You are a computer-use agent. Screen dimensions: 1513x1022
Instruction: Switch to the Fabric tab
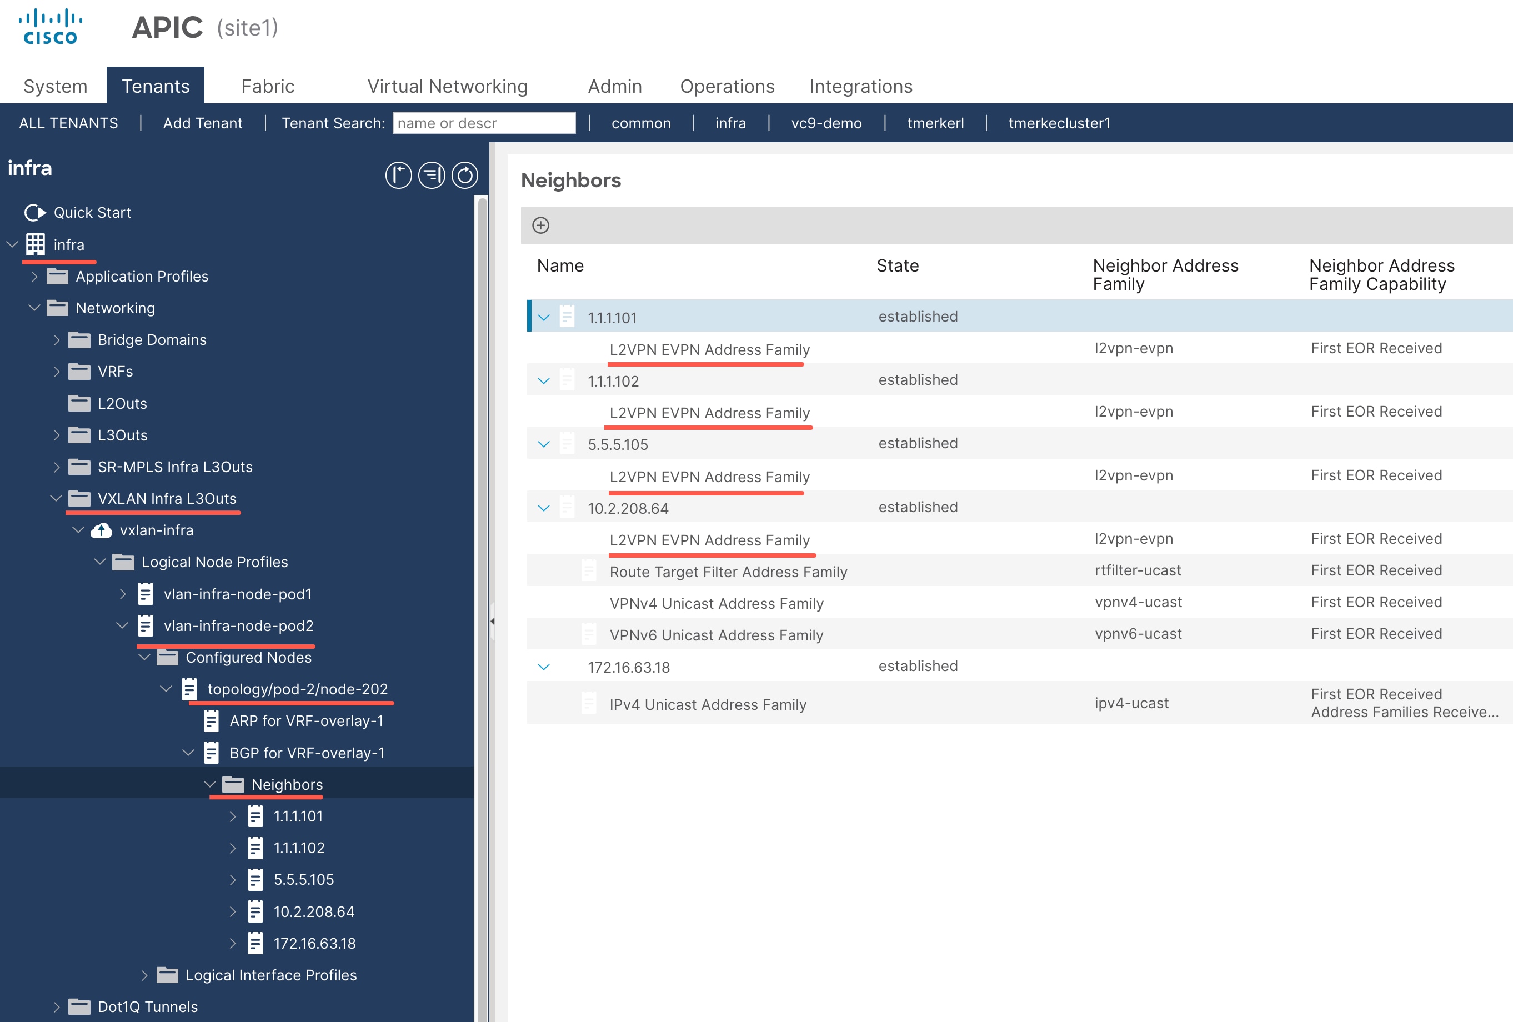(268, 86)
